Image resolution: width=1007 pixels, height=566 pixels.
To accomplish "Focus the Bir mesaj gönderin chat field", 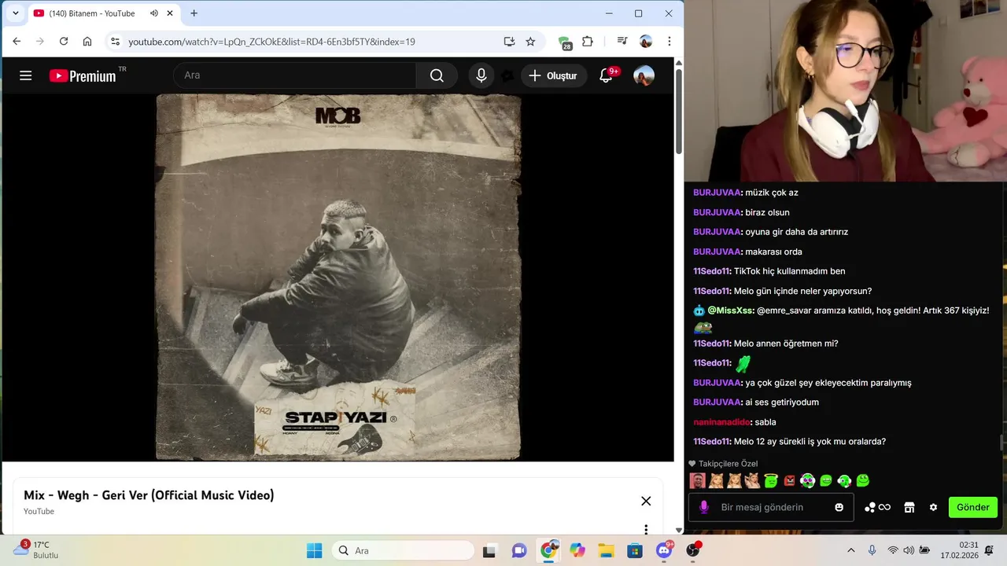I will (770, 507).
